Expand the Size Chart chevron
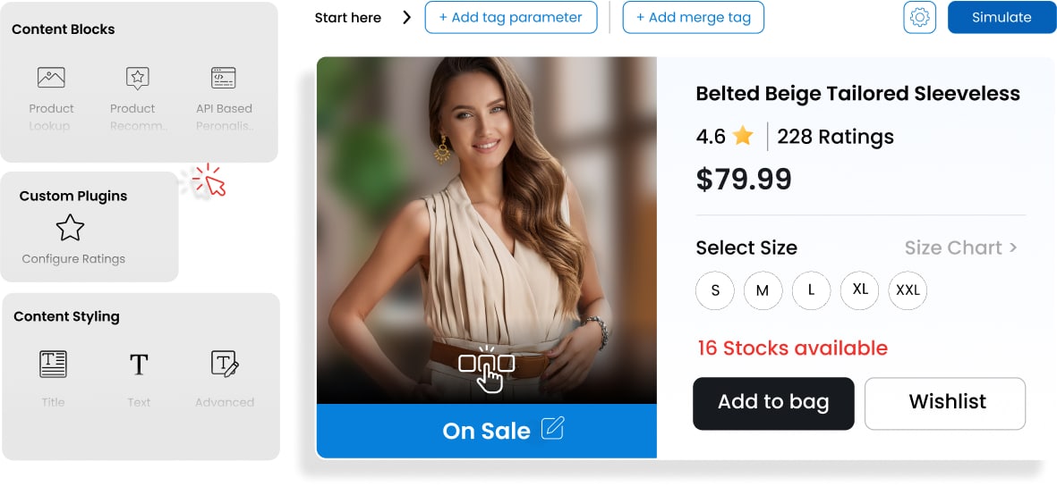 (1013, 248)
